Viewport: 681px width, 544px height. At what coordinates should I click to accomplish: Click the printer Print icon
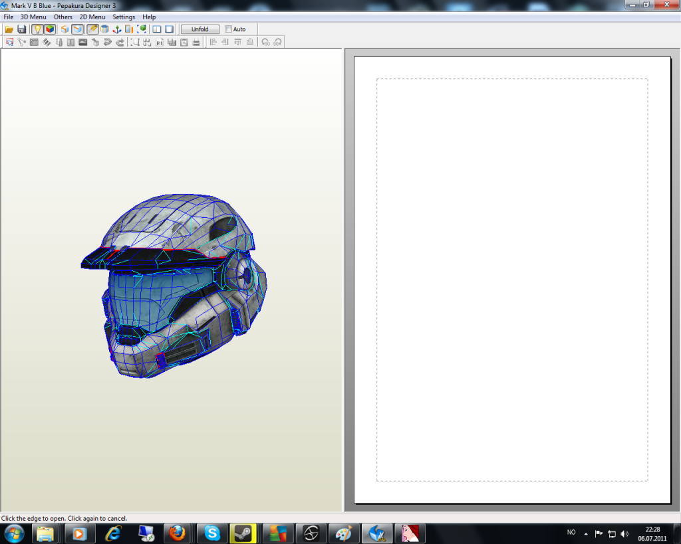pos(196,42)
